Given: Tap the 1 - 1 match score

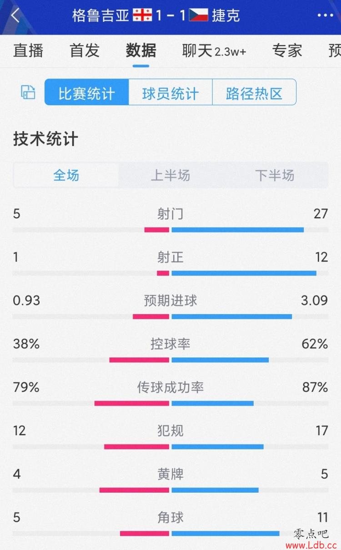Looking at the screenshot, I should pyautogui.click(x=170, y=15).
